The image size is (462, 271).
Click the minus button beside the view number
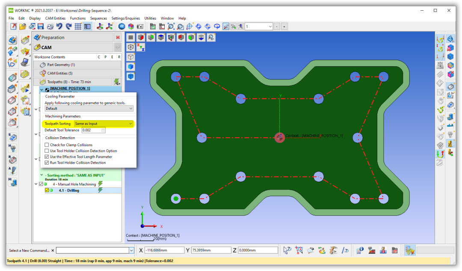[x=277, y=27]
